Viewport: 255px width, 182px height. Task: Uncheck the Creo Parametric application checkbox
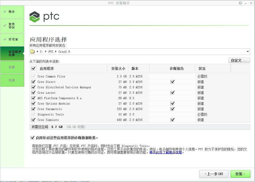pos(33,109)
